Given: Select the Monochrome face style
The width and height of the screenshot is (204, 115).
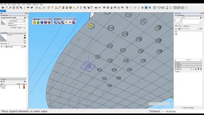Looking at the screenshot, I should 150,8.
